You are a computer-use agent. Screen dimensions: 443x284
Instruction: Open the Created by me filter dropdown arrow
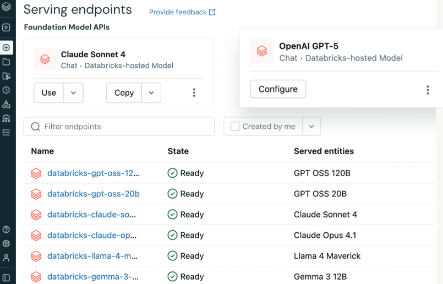click(311, 127)
